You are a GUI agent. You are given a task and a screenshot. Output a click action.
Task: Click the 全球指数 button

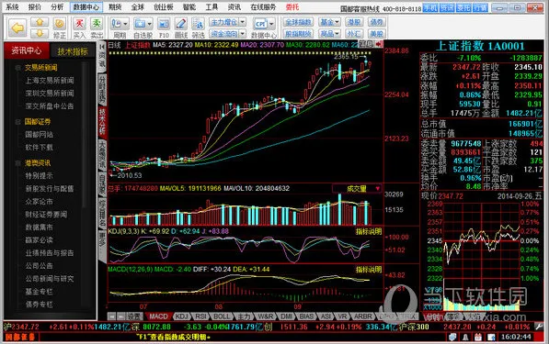pyautogui.click(x=298, y=22)
